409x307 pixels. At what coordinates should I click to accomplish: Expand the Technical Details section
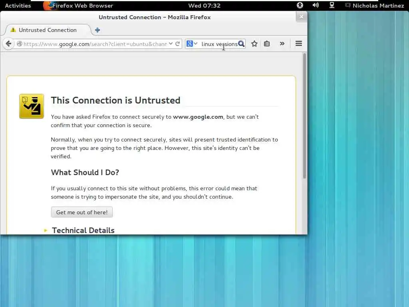pyautogui.click(x=79, y=230)
